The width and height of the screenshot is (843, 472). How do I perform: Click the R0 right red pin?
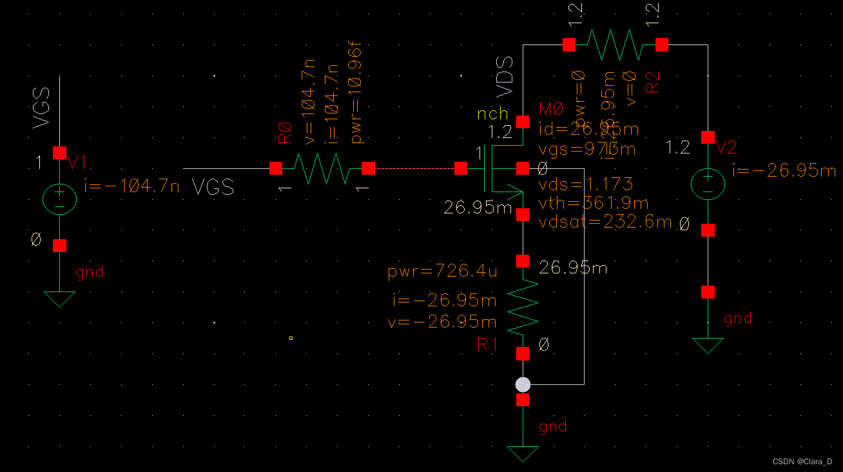click(368, 168)
